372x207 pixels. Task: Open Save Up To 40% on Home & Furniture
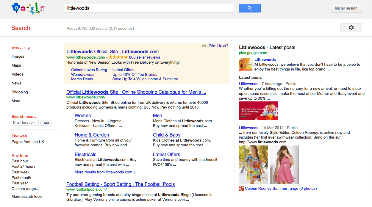pyautogui.click(x=145, y=79)
